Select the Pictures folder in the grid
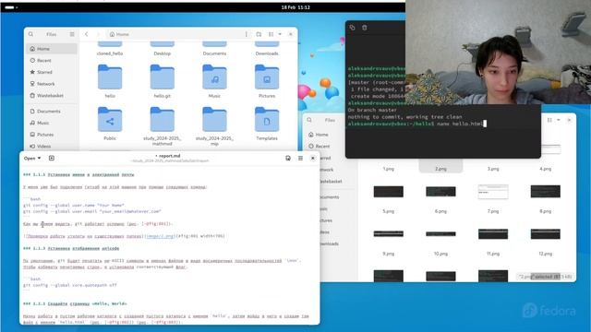 point(267,77)
